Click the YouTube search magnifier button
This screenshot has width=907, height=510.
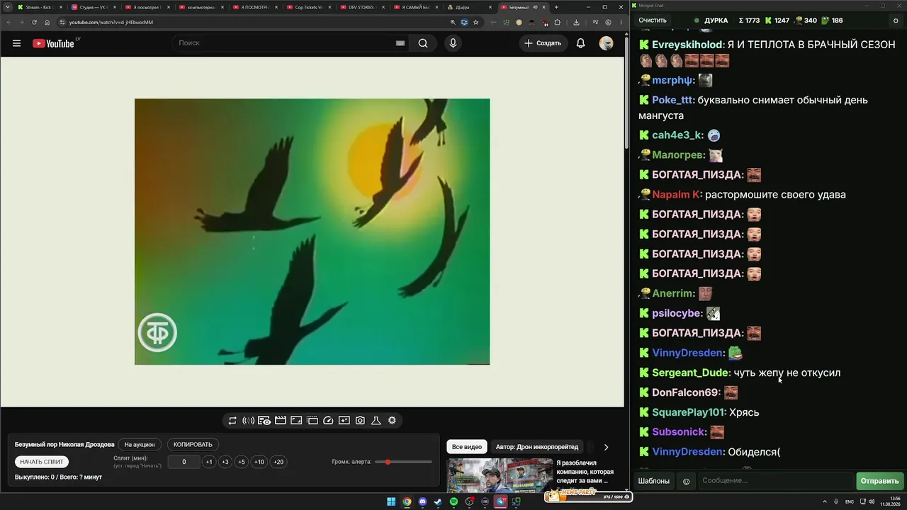click(423, 43)
